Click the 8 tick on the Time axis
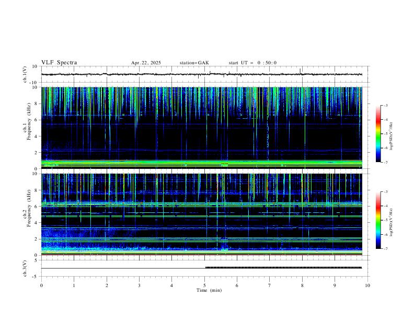The image size is (414, 320). [302, 285]
